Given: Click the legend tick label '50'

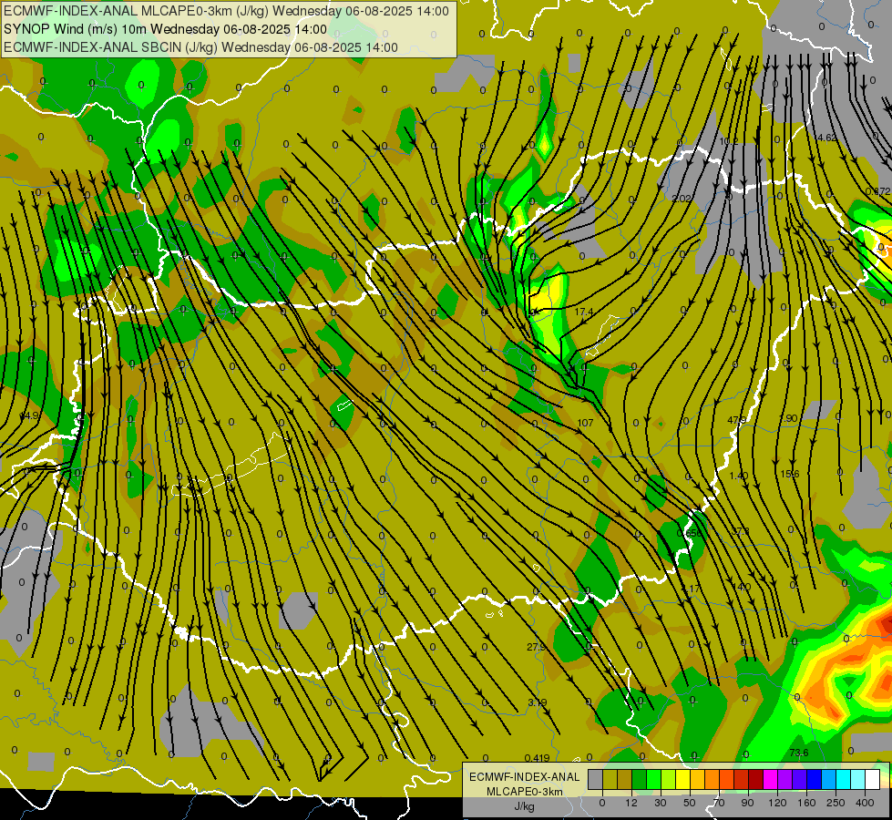Looking at the screenshot, I should coord(690,803).
